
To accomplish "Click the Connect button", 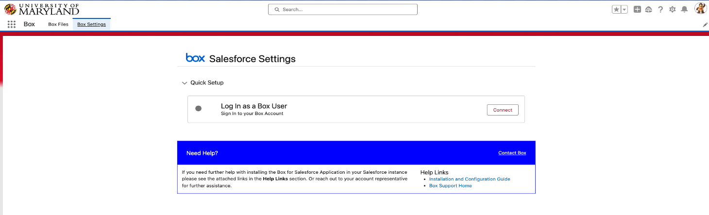I will tap(503, 110).
